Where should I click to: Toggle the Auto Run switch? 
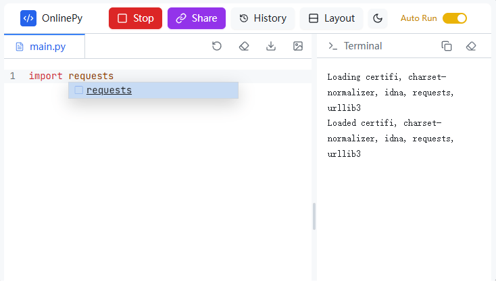click(x=455, y=18)
